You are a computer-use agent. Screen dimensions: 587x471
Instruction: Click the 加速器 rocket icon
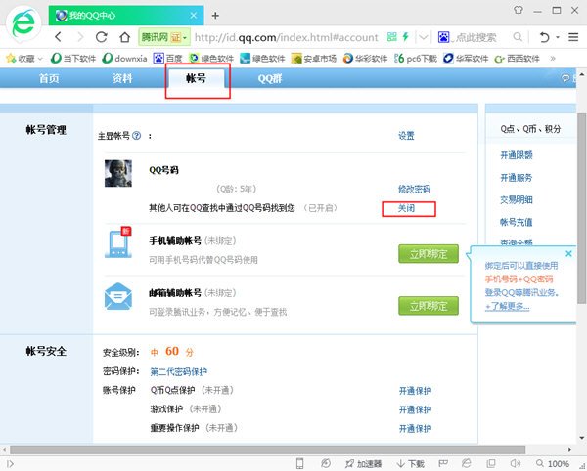[x=349, y=464]
